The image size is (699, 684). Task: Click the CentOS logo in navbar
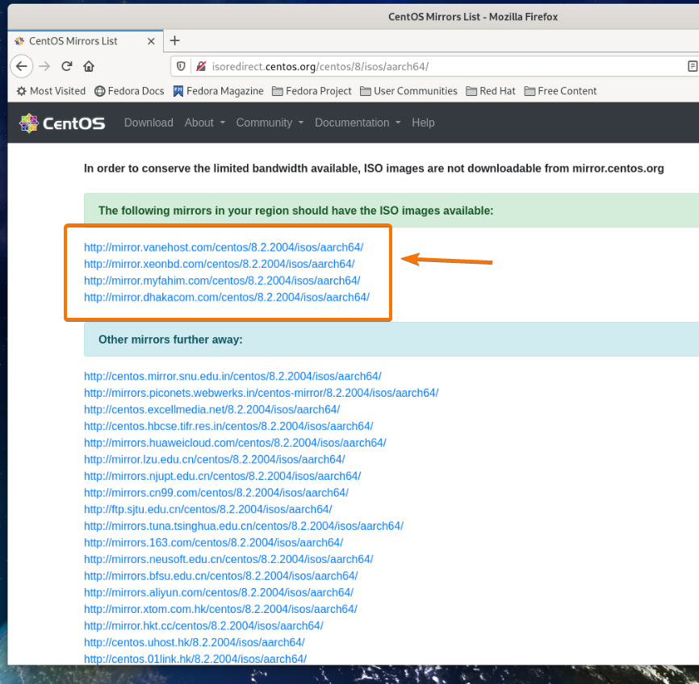click(x=62, y=123)
